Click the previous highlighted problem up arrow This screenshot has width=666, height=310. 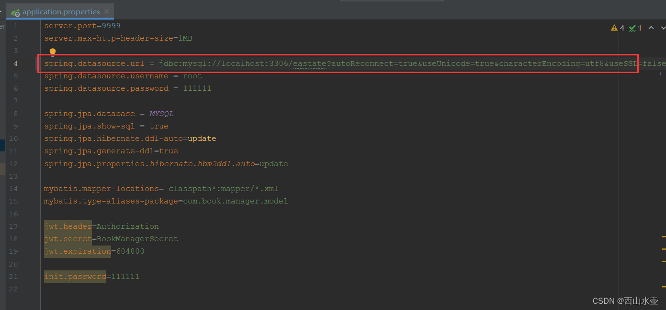pyautogui.click(x=651, y=28)
